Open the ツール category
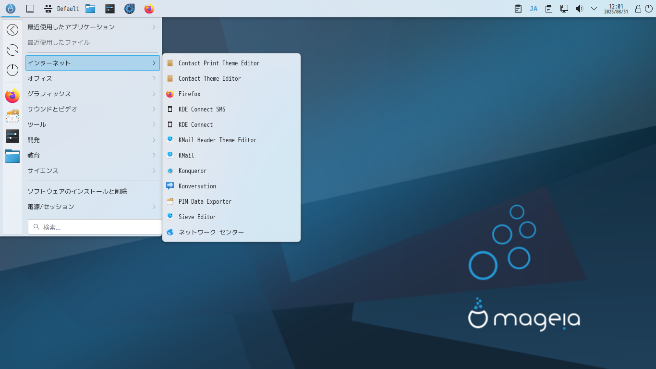This screenshot has height=369, width=656. (x=92, y=124)
